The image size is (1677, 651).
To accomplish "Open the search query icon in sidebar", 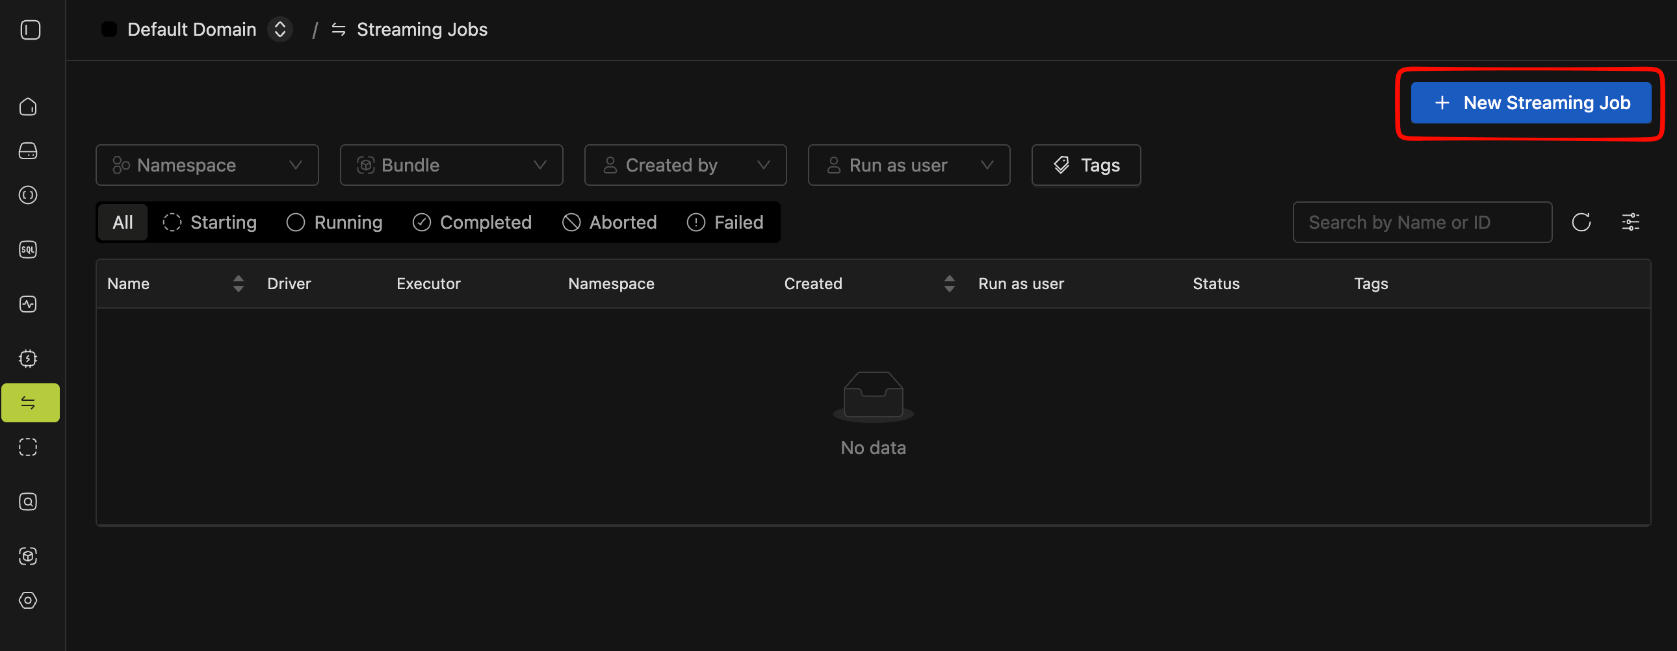I will click(x=28, y=502).
